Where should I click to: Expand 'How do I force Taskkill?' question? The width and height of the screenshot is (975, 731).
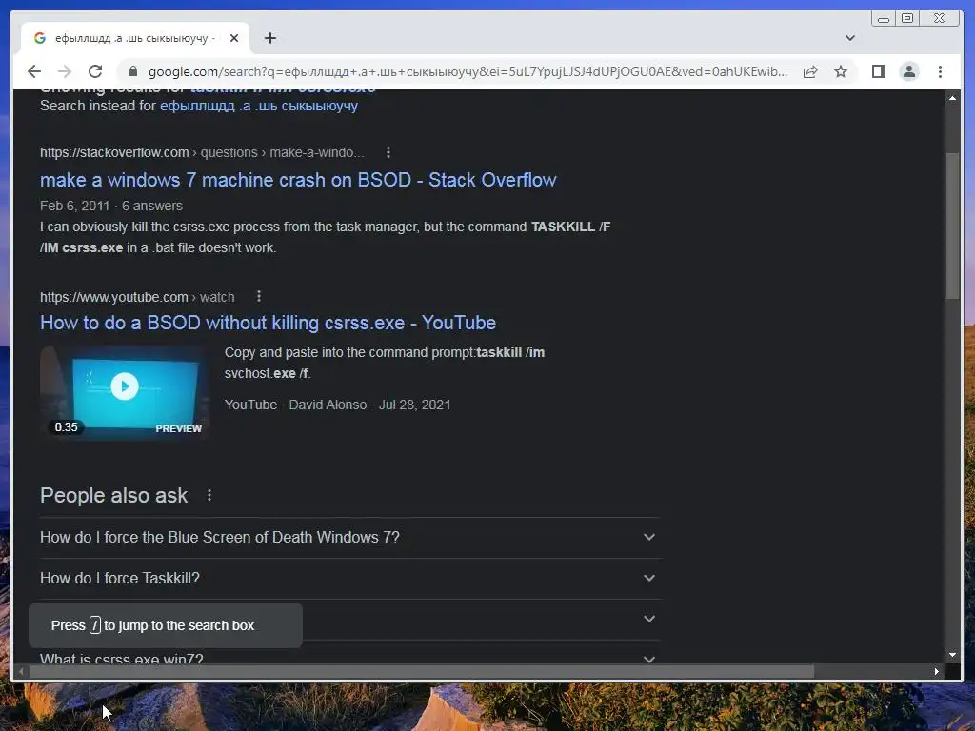pyautogui.click(x=349, y=578)
